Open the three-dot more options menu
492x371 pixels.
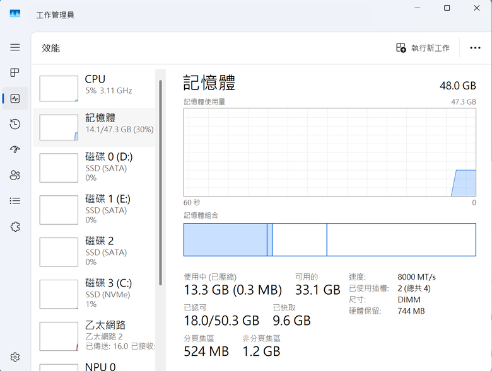coord(475,48)
